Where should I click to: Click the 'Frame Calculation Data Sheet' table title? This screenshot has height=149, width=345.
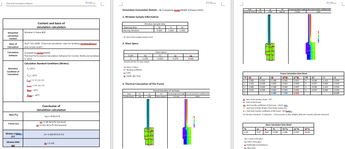tap(293, 74)
